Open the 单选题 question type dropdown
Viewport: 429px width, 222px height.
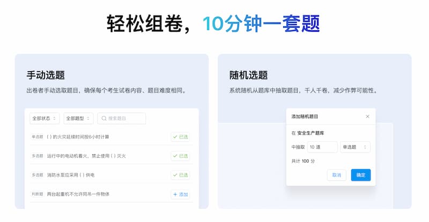coord(355,147)
